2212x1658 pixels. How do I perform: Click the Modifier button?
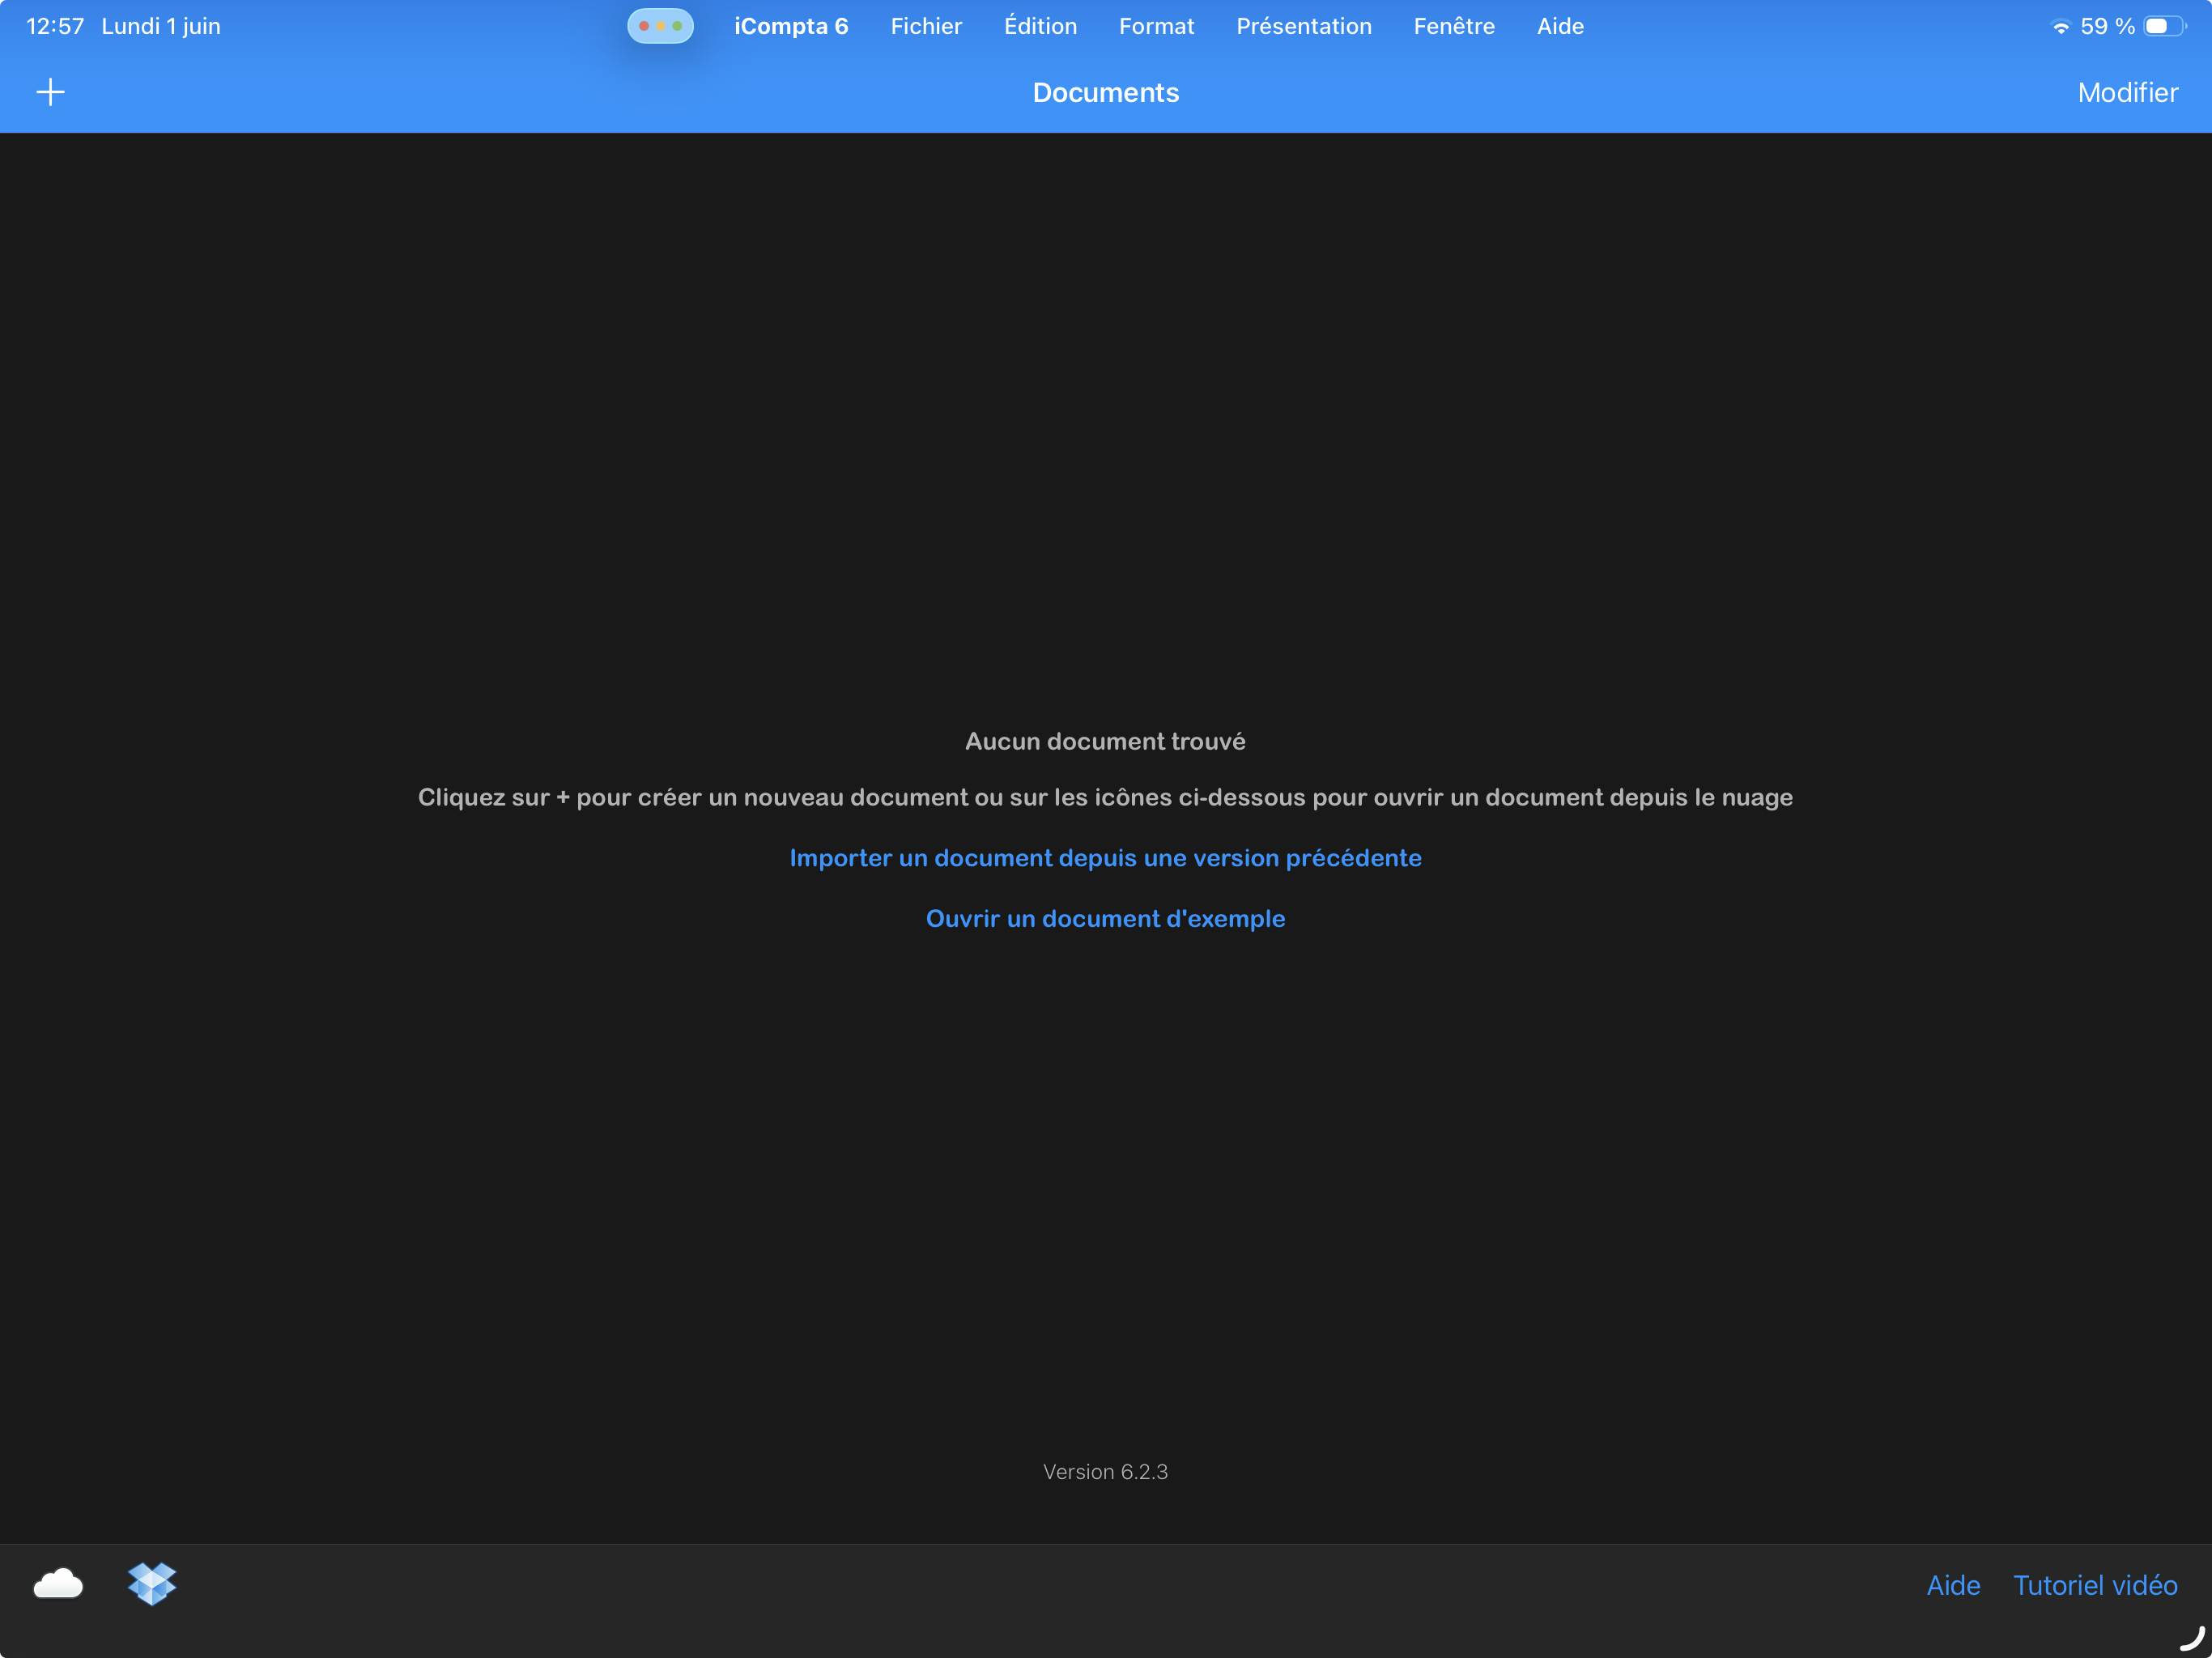[x=2127, y=93]
